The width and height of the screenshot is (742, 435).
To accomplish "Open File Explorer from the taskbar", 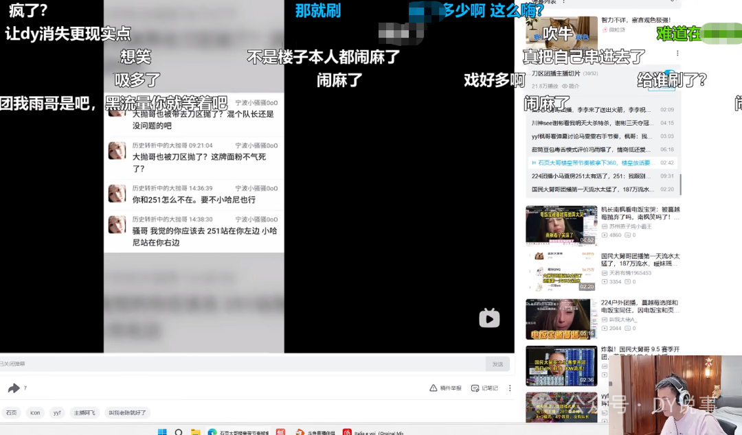I will (195, 432).
